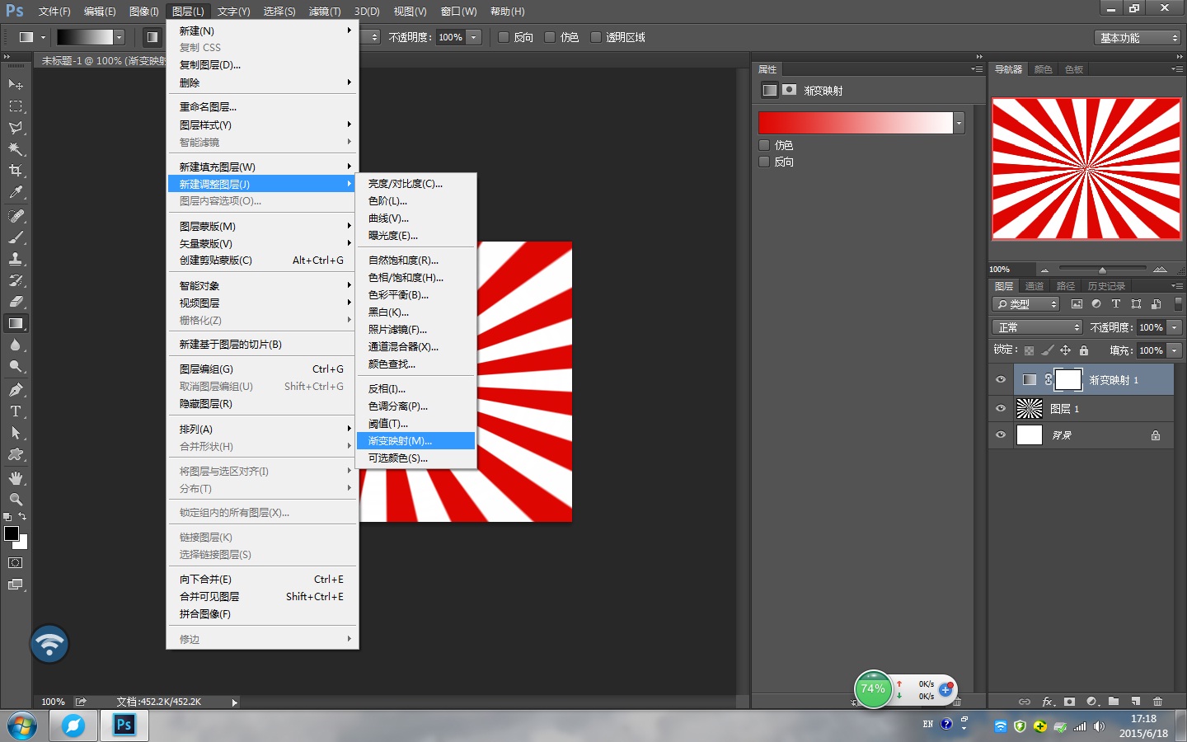Select the Hand tool
This screenshot has height=742, width=1187.
click(16, 478)
